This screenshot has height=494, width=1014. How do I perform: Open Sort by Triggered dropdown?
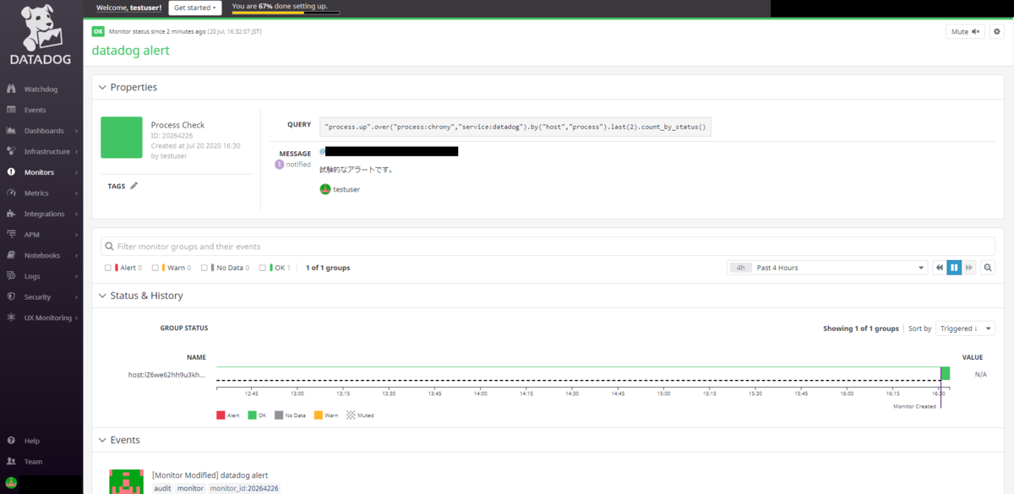(x=965, y=328)
